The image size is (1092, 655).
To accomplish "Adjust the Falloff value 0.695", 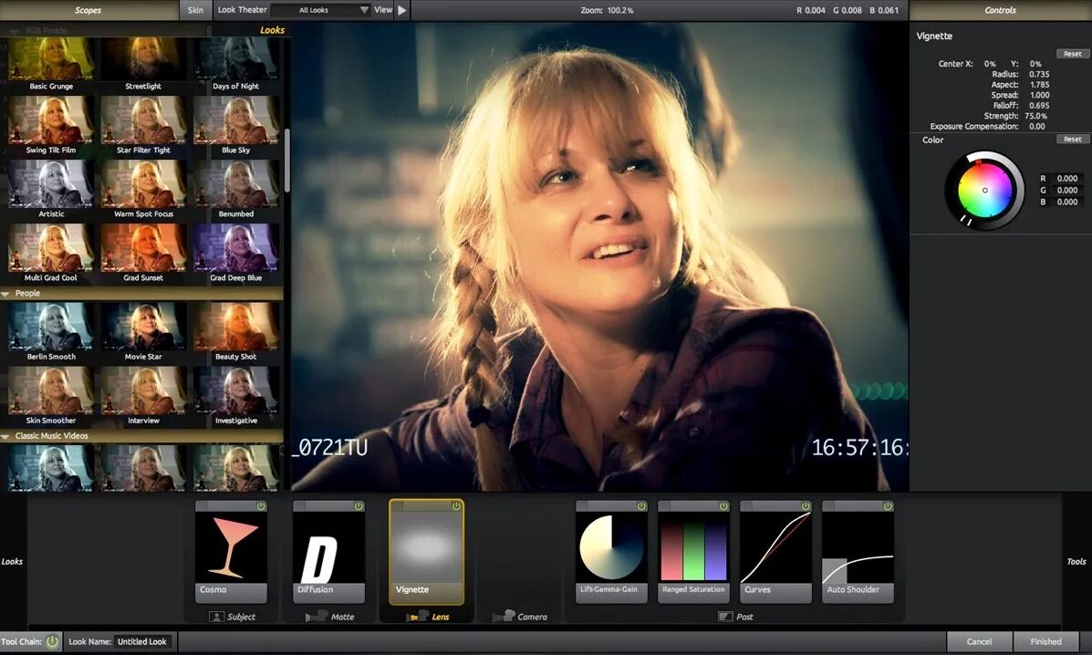I will [1039, 105].
